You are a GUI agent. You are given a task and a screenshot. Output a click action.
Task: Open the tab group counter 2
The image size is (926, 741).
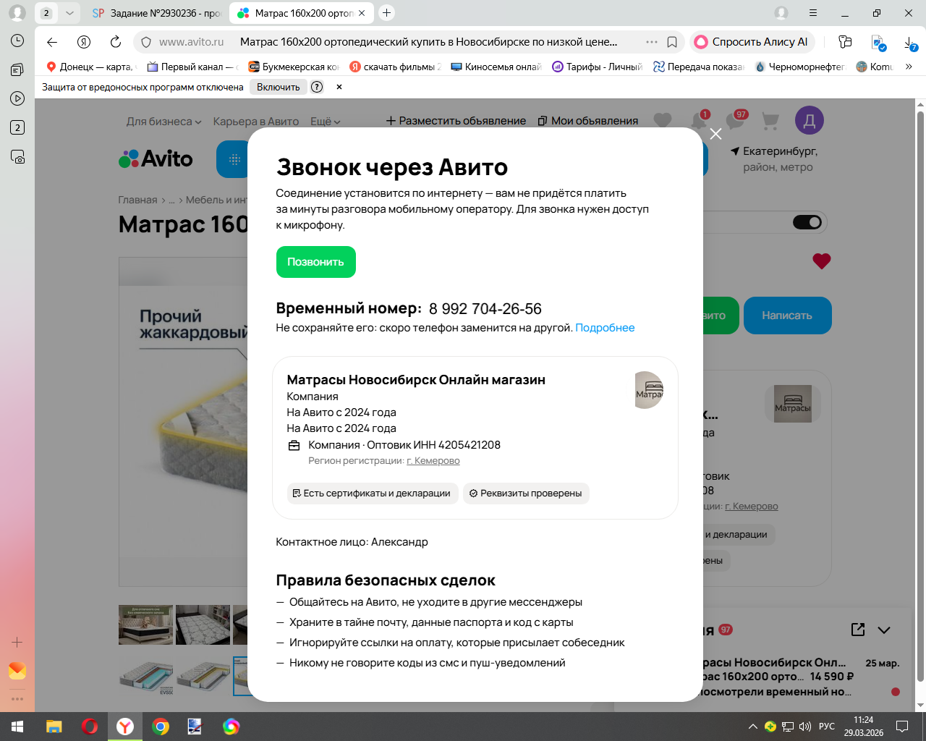click(46, 13)
